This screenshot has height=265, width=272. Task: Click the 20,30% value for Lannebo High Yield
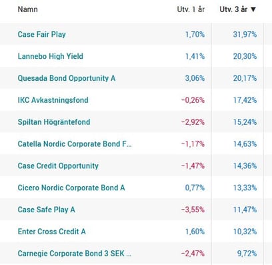(x=245, y=56)
